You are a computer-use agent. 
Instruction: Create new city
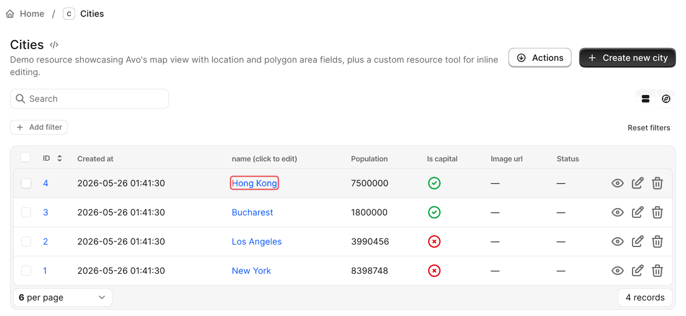point(628,58)
